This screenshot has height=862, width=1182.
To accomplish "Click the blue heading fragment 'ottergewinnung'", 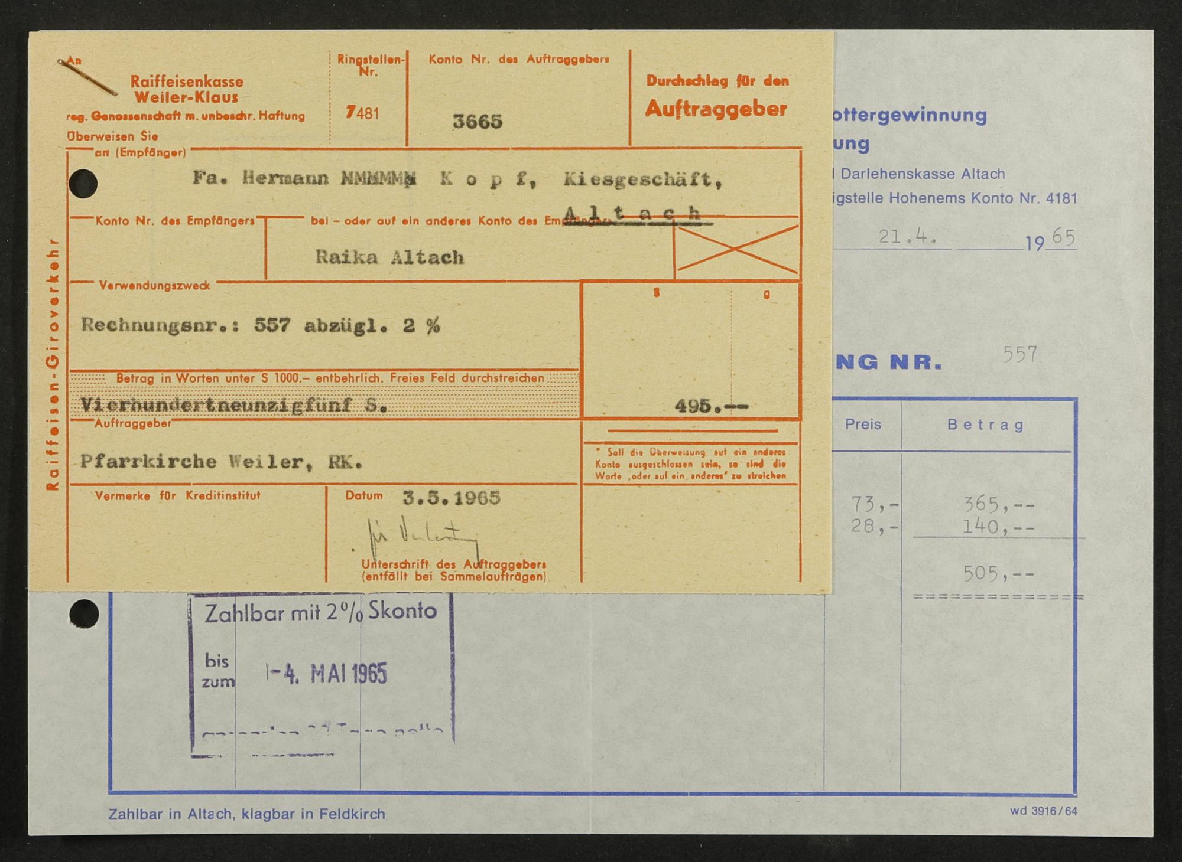I will tap(910, 116).
